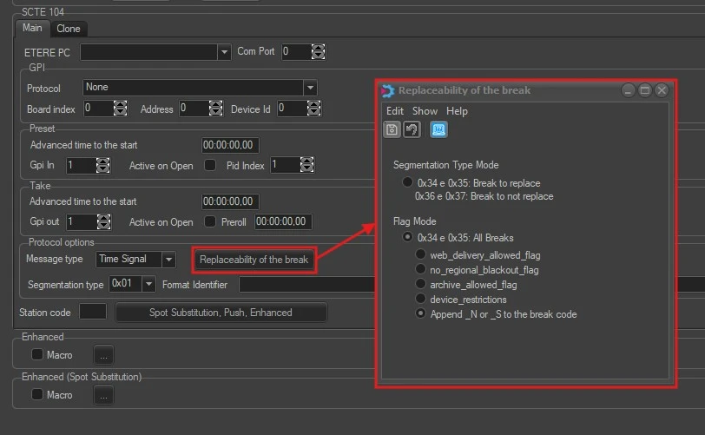Viewport: 705px width, 435px height.
Task: Toggle the Preroll checkbox
Action: tap(209, 221)
